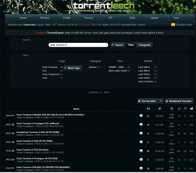Sort by size column header icon

pyautogui.click(x=159, y=109)
